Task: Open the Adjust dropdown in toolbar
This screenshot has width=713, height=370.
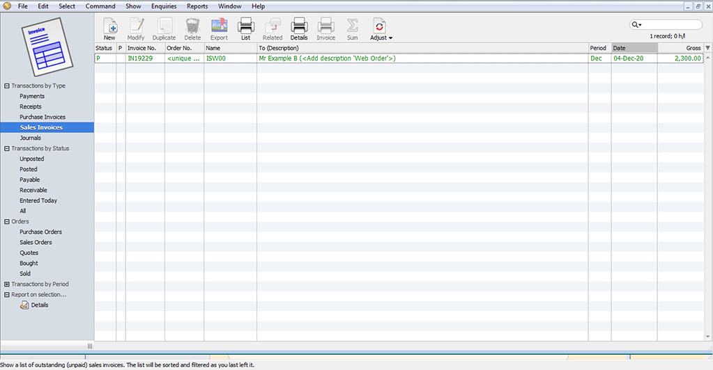Action: point(381,29)
